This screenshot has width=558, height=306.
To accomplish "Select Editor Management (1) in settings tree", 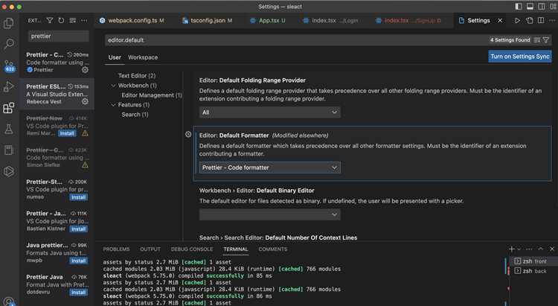I will [152, 95].
